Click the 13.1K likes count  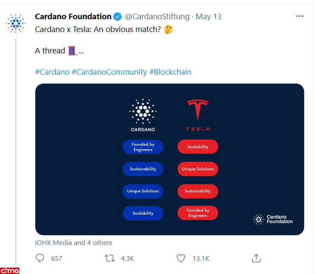201,258
